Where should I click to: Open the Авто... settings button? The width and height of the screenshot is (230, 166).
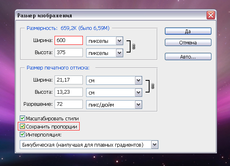coord(188,57)
